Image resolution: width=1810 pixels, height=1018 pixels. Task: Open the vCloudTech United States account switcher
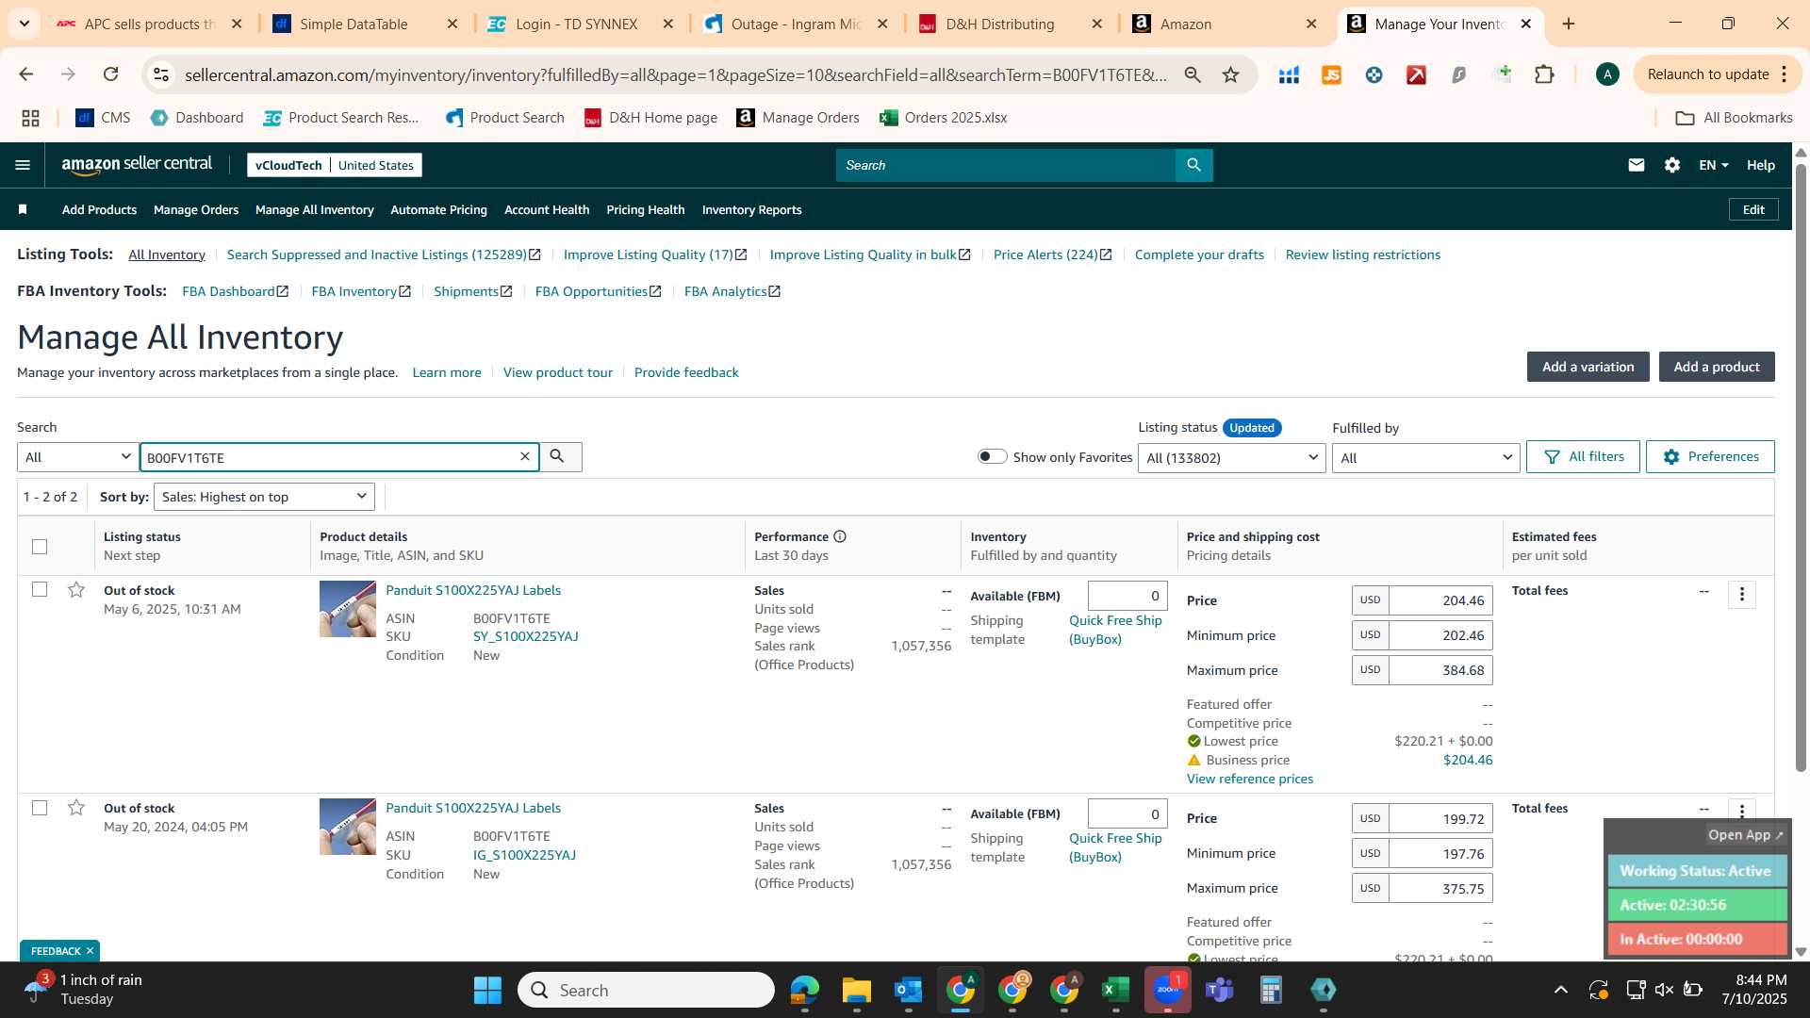[335, 165]
